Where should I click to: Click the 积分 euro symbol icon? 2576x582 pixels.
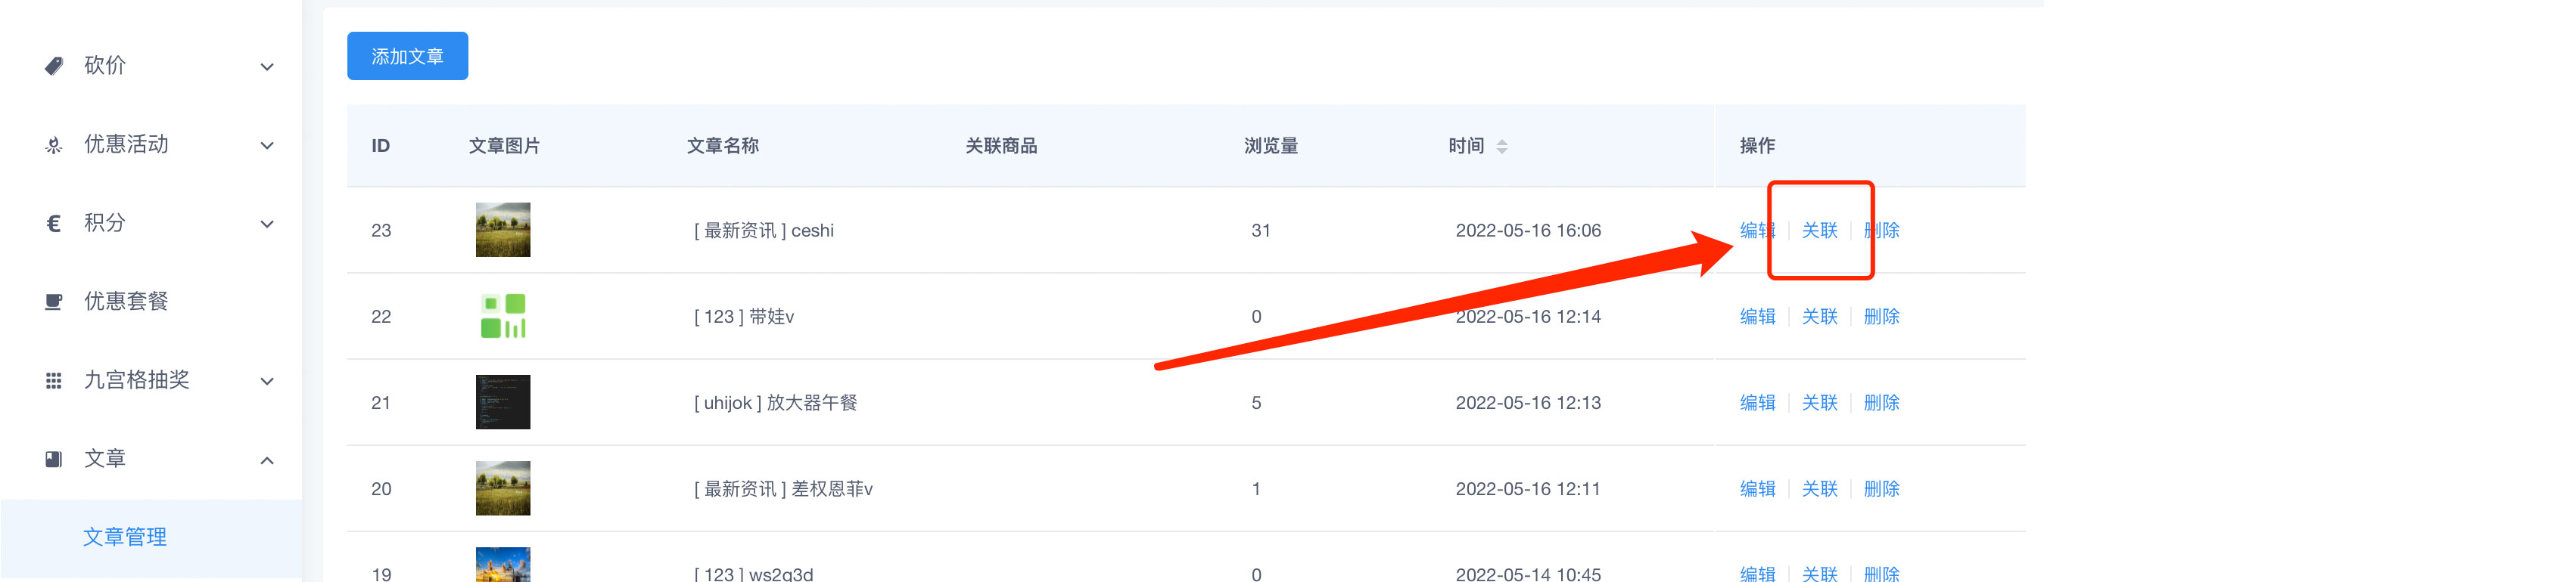pyautogui.click(x=54, y=224)
